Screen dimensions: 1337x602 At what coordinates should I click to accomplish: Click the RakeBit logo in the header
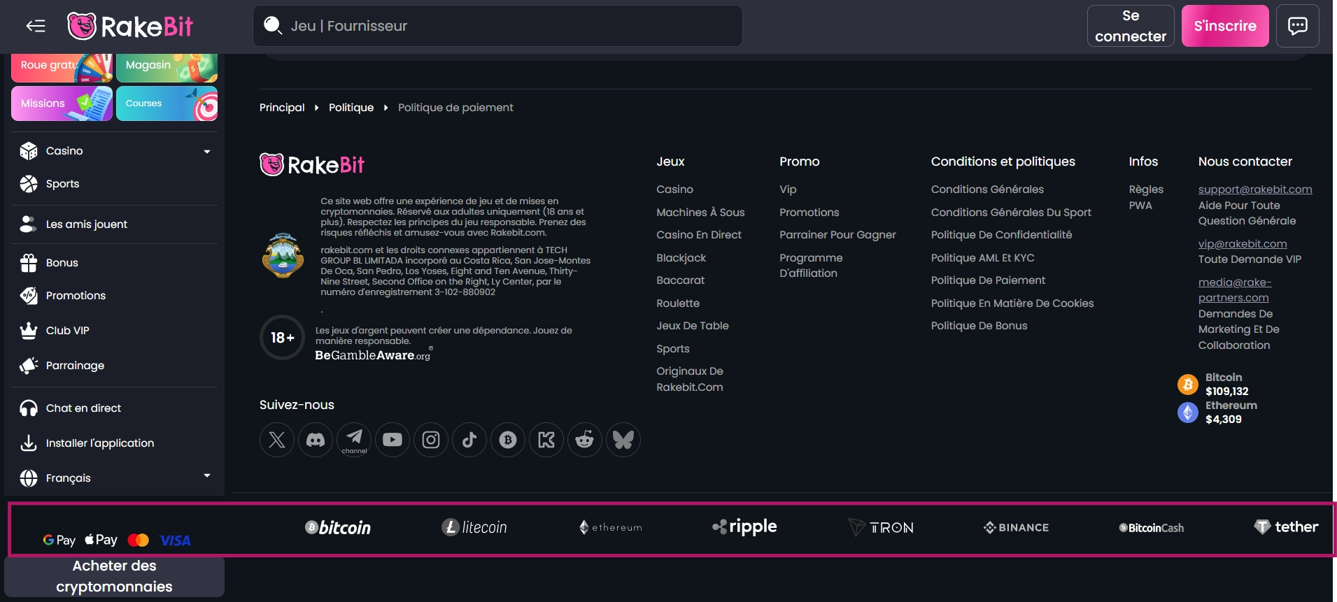[130, 27]
